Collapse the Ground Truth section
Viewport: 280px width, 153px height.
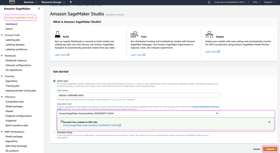[x=2, y=35]
